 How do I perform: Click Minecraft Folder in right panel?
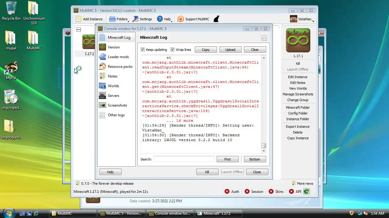(x=298, y=107)
